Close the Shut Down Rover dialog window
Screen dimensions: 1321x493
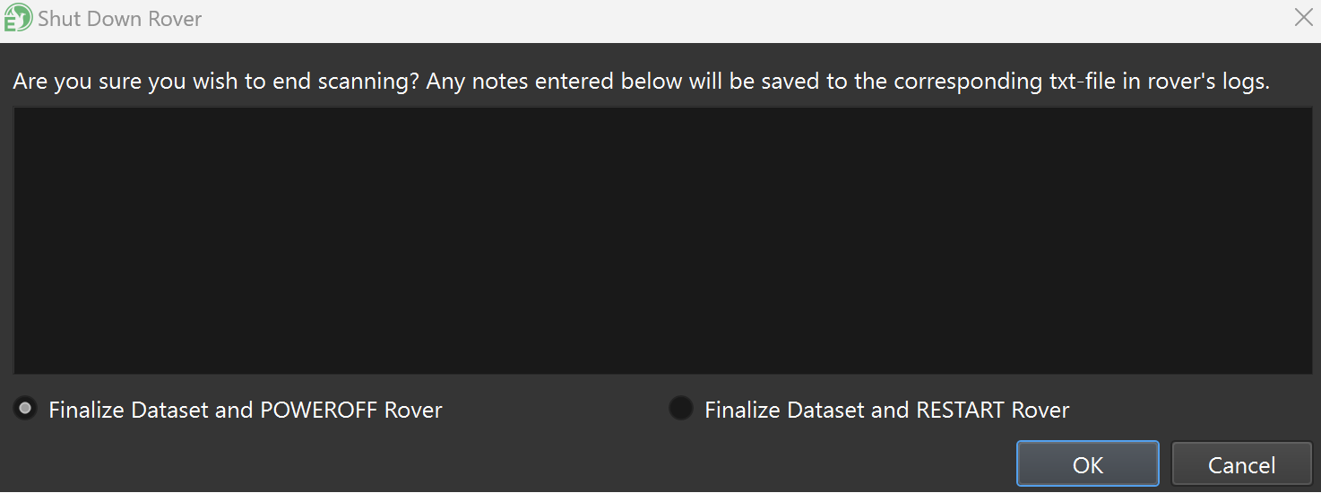[x=1303, y=18]
